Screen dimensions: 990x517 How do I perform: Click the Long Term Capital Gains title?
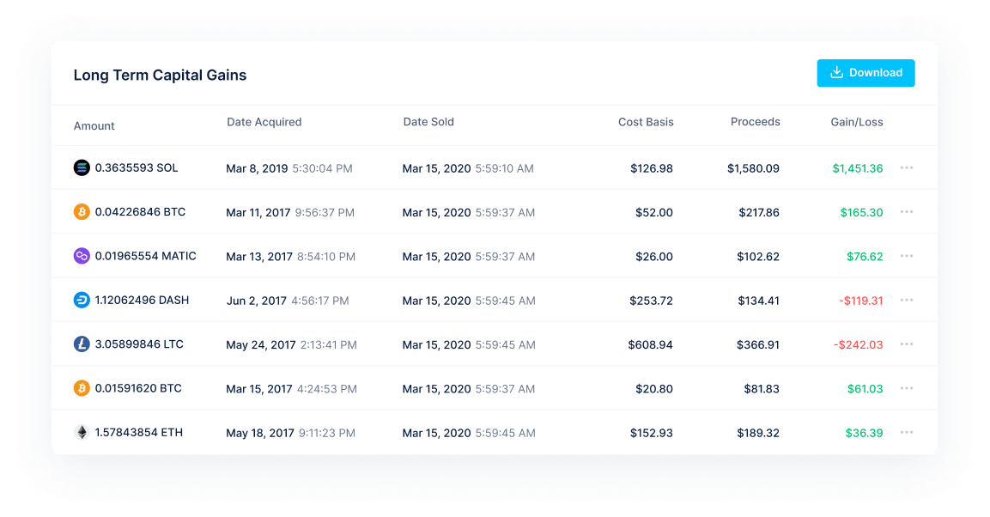[x=160, y=75]
